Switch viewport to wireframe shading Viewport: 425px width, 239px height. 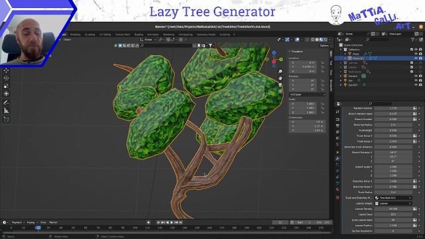[313, 40]
